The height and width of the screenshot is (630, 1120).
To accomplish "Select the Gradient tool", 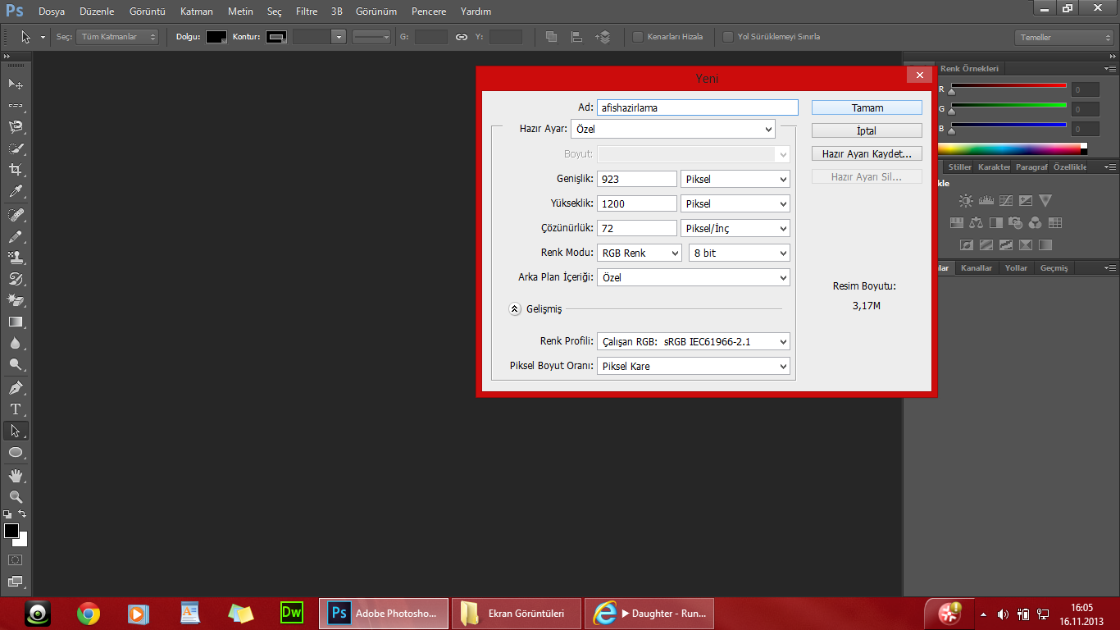I will tap(15, 322).
